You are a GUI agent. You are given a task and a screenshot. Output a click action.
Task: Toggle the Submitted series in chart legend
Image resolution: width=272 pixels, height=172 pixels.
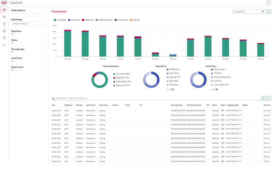[121, 20]
